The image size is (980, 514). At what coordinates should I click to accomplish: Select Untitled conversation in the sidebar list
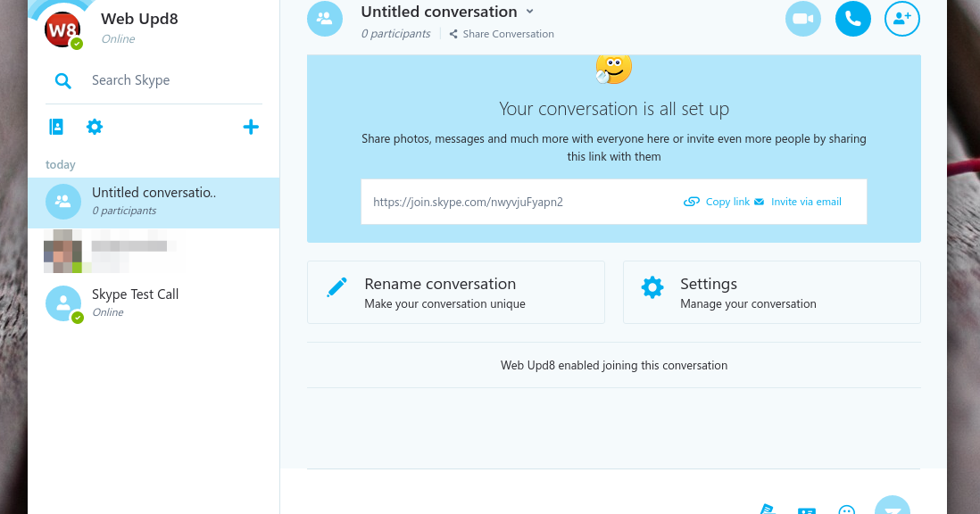coord(154,203)
